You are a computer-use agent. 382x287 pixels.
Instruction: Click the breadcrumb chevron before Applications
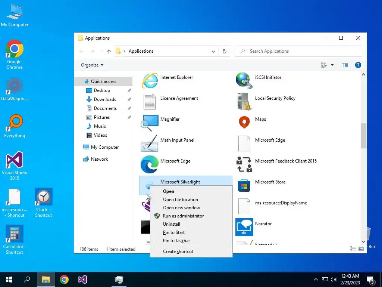click(124, 51)
